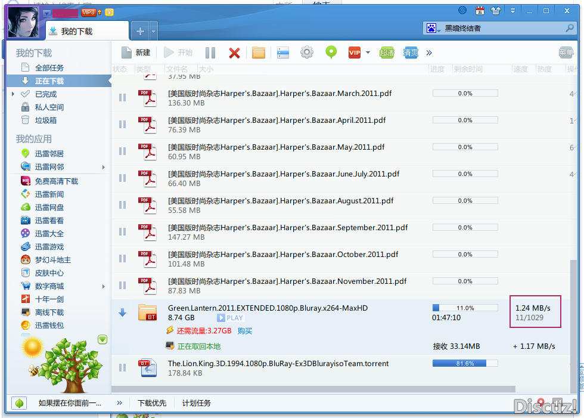
Task: Click 下载优先 in the bottom bar
Action: tap(152, 403)
